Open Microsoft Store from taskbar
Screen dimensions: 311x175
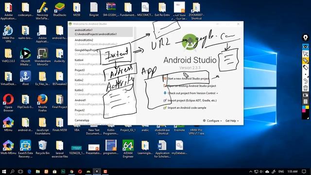(x=54, y=172)
